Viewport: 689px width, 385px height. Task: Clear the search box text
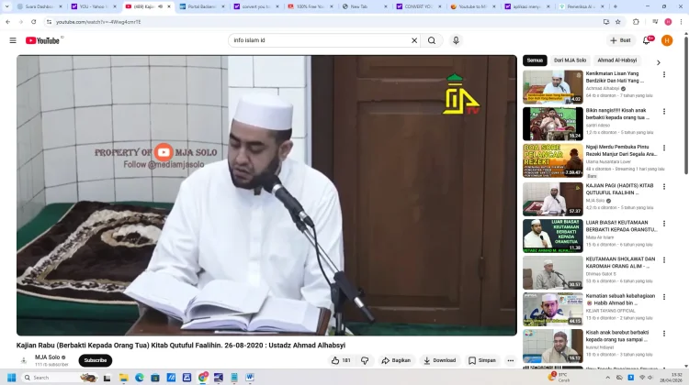coord(414,40)
